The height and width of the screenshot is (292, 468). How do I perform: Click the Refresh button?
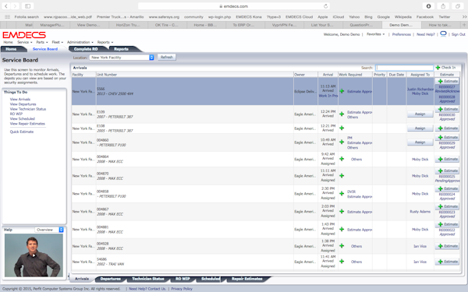coord(167,57)
